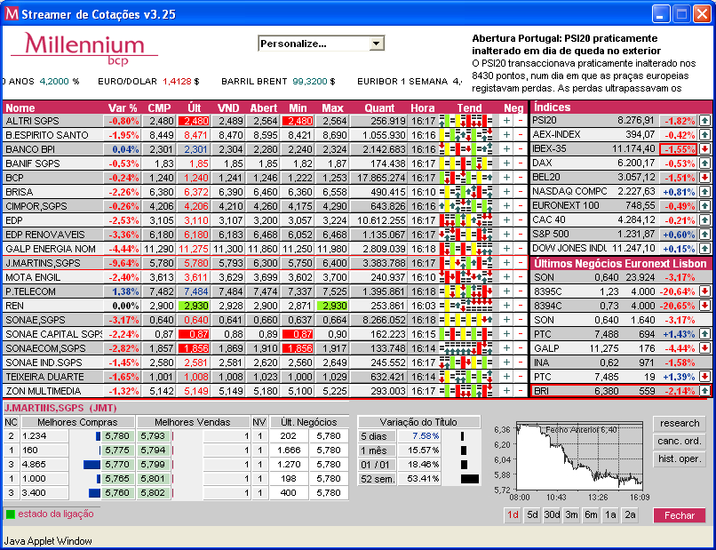This screenshot has height=550, width=716.
Task: Click the arrow icon beside S&P 500
Action: point(705,235)
